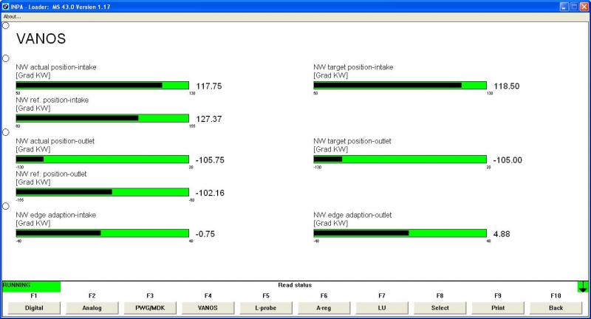Click the value -102.16
This screenshot has height=319, width=591.
[x=210, y=193]
